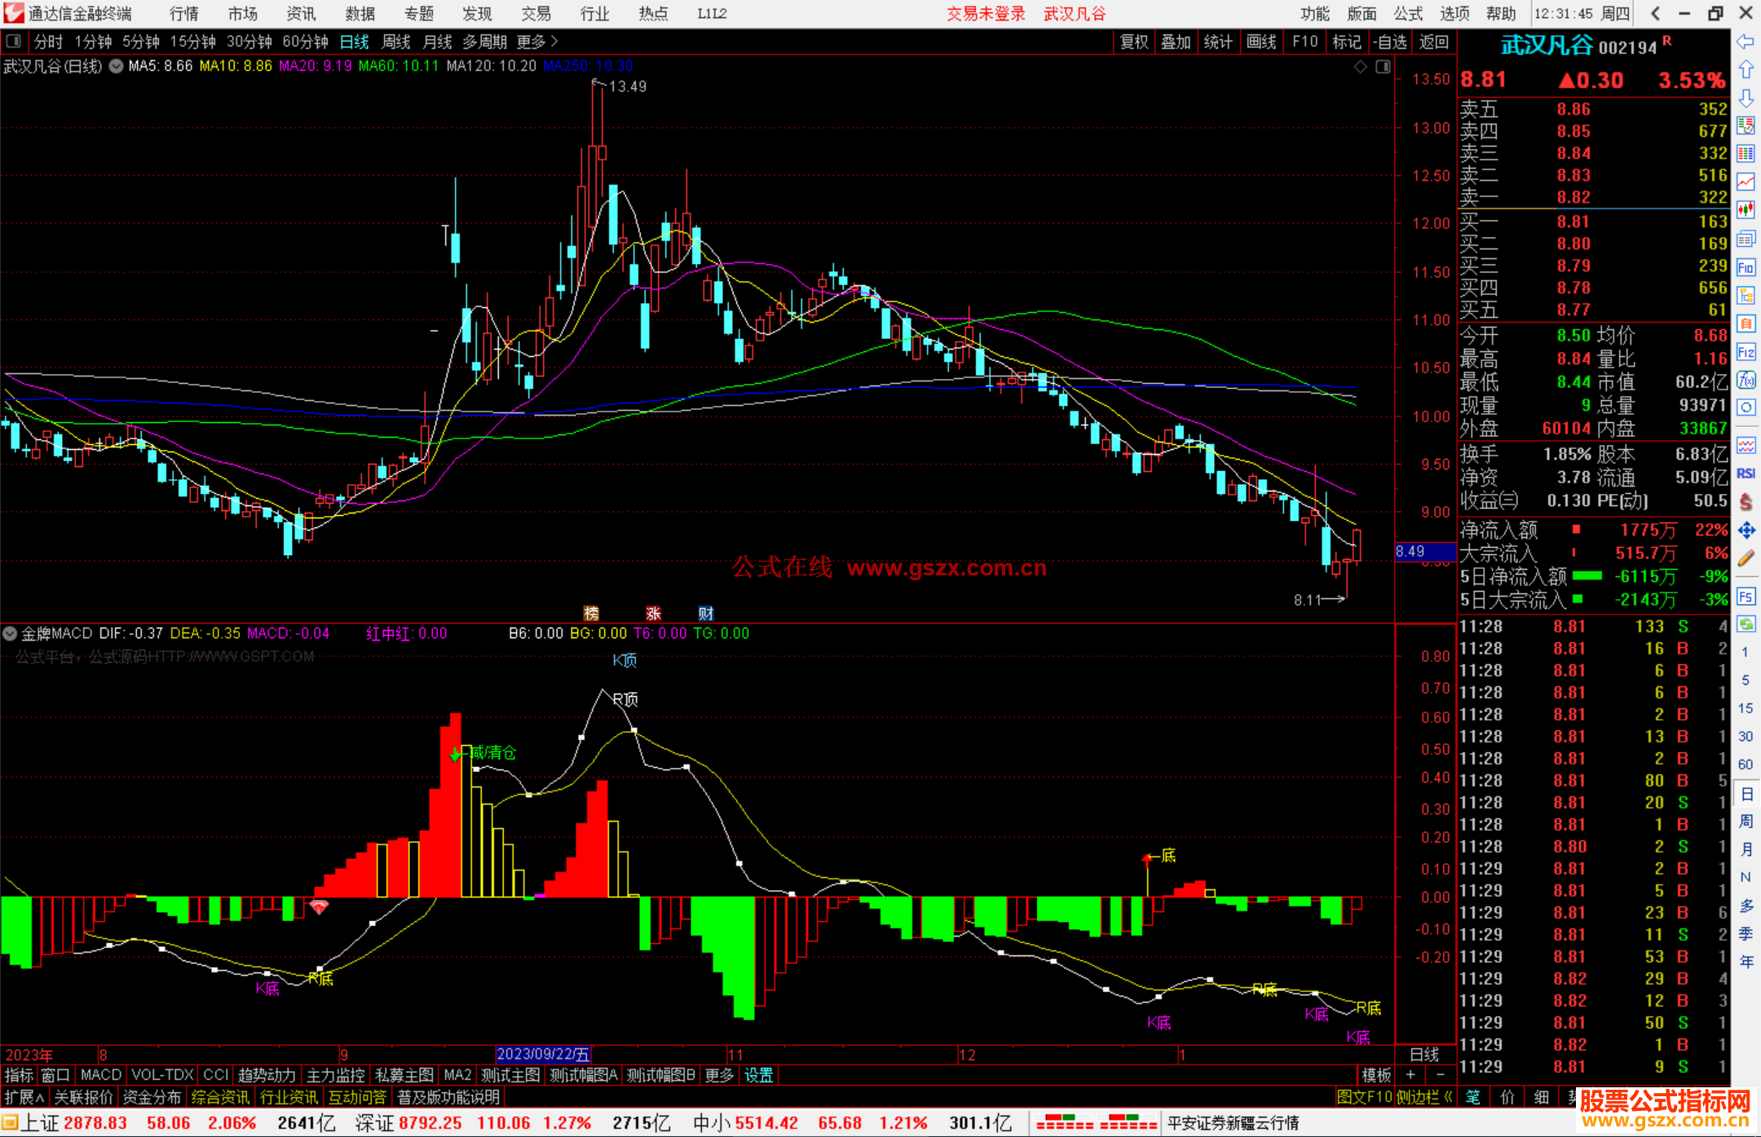Image resolution: width=1761 pixels, height=1137 pixels.
Task: Toggle the 金牌MACD indicator circle button
Action: pos(10,633)
